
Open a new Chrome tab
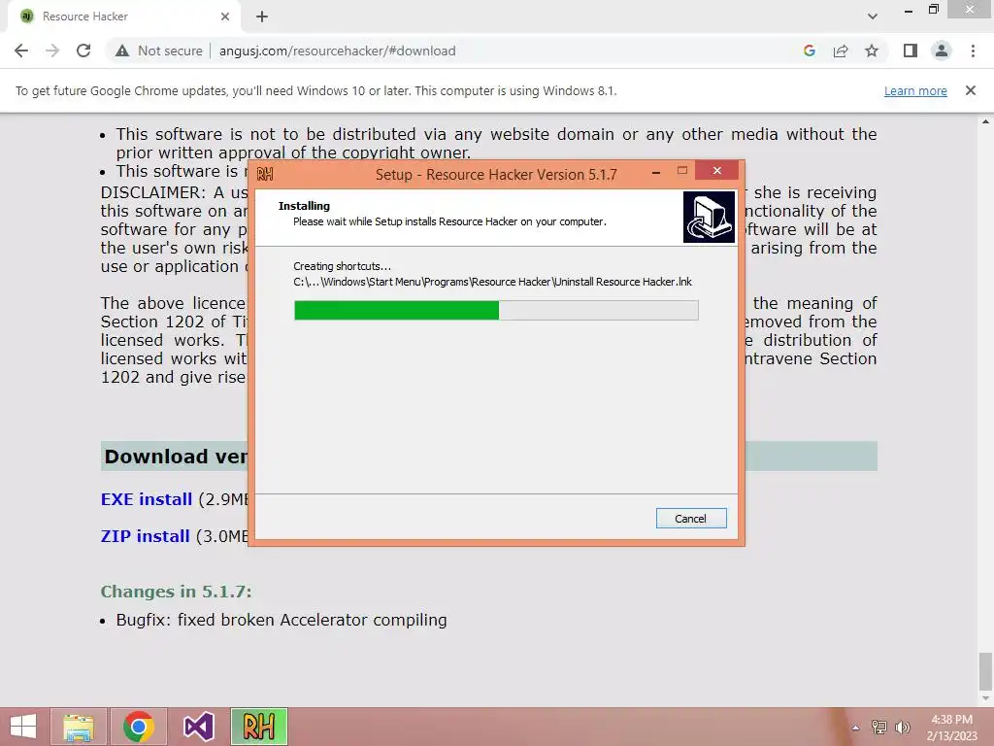pos(262,17)
